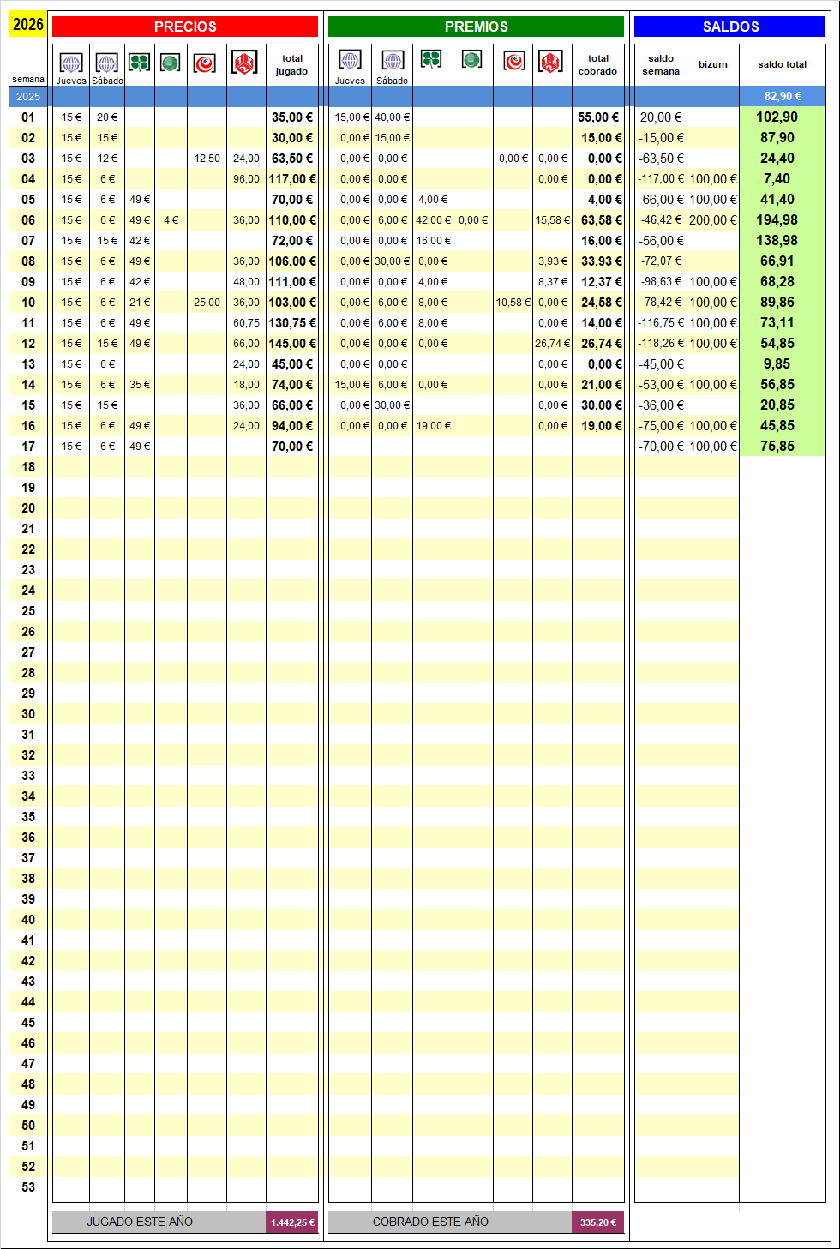
Task: Click the JUGADO ESTE AÑO total 1.442,25 €
Action: [x=292, y=1222]
